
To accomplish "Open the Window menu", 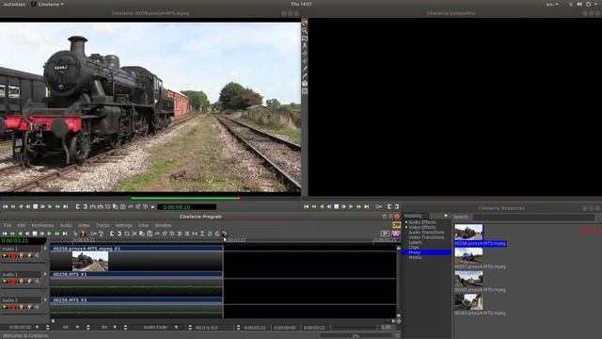I will coord(163,225).
